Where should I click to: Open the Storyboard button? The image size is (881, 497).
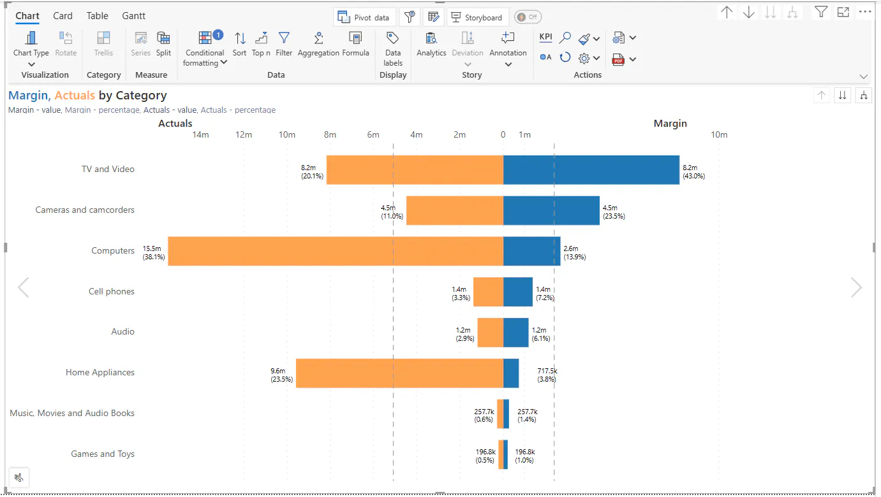(478, 17)
